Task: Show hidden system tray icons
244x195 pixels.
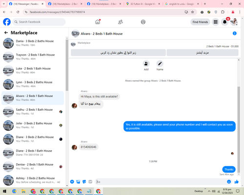Action: coord(209,191)
